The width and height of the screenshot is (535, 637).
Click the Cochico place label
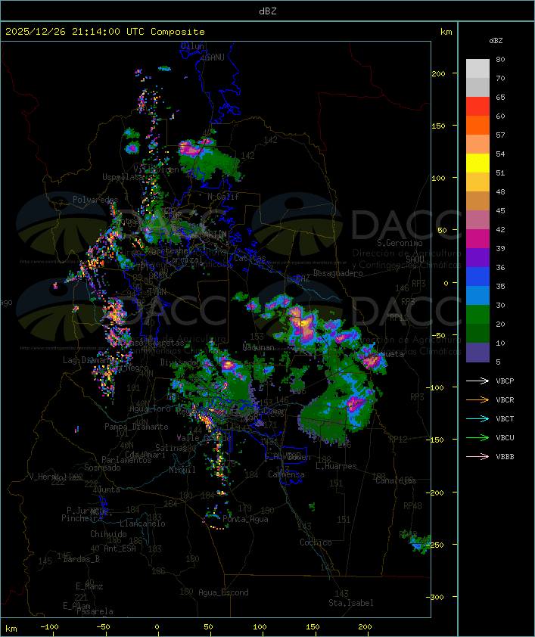[316, 542]
